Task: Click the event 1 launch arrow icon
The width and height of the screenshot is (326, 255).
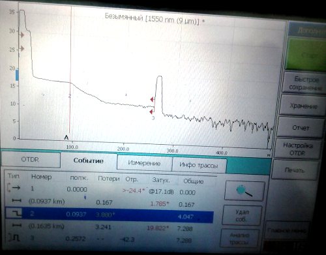Action: click(14, 187)
